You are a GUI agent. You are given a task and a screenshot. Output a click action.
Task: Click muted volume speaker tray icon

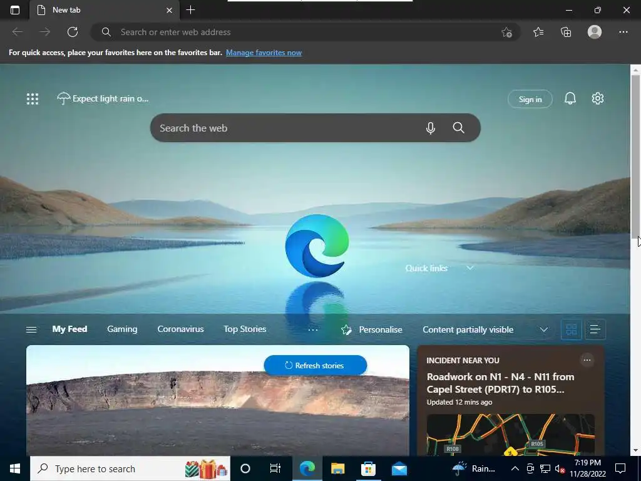pyautogui.click(x=560, y=468)
